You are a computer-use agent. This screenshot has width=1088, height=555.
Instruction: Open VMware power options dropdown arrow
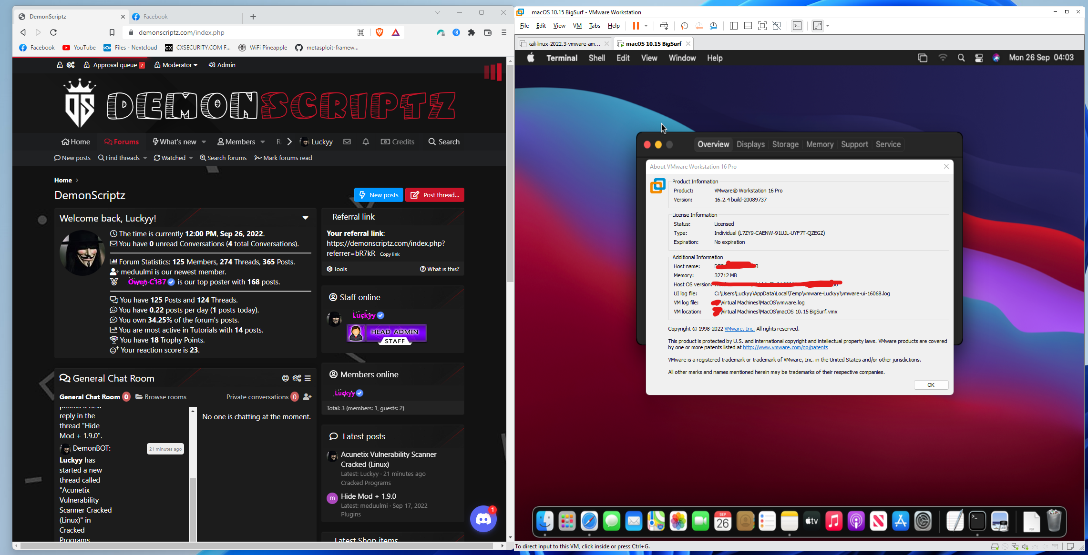tap(646, 26)
